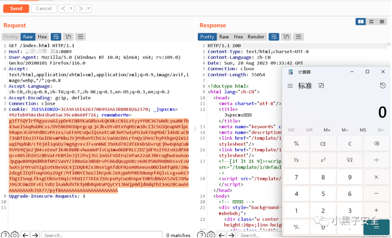Choose stacked horizontal layout view icon
The image size is (392, 238).
pos(371,22)
